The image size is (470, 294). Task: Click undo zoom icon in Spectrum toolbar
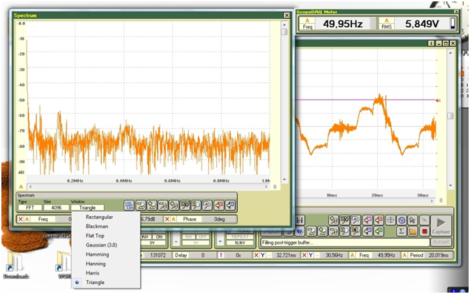tap(207, 206)
